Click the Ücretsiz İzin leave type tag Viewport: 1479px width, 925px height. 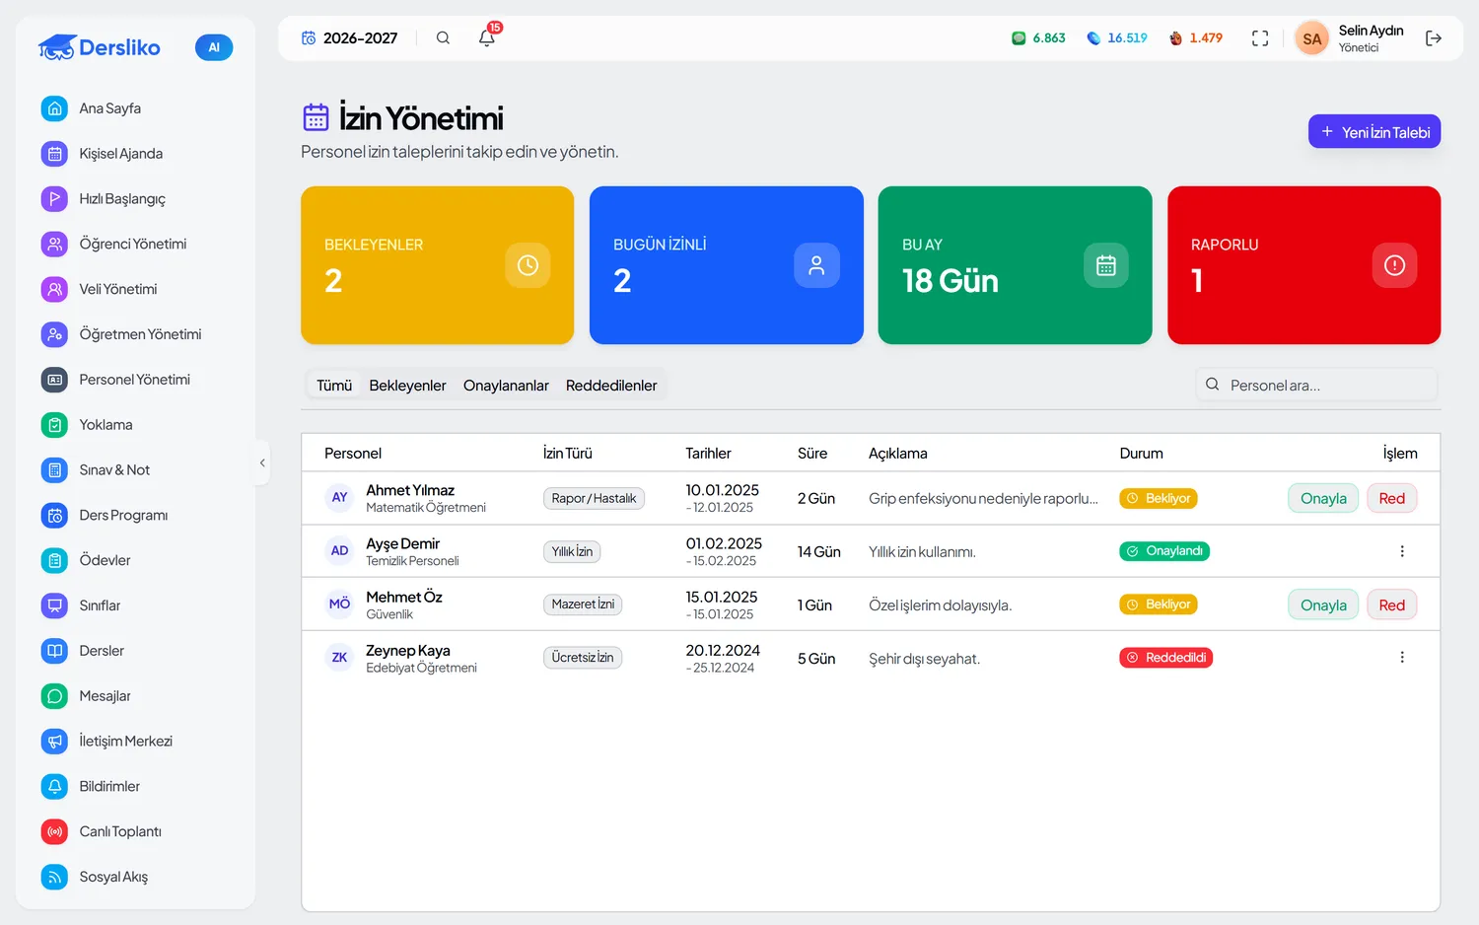click(583, 658)
